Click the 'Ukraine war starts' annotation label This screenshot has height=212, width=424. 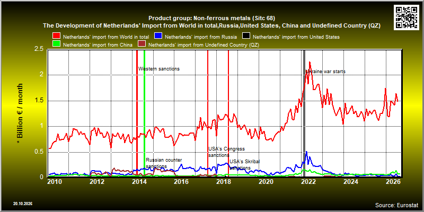(x=325, y=72)
